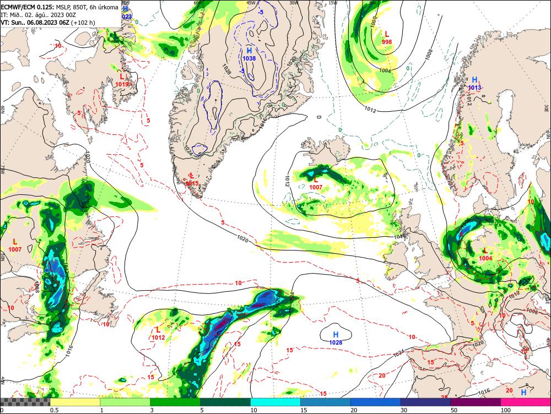Click the dark green 5–10 mm legend swatch
The height and width of the screenshot is (414, 551).
(225, 402)
